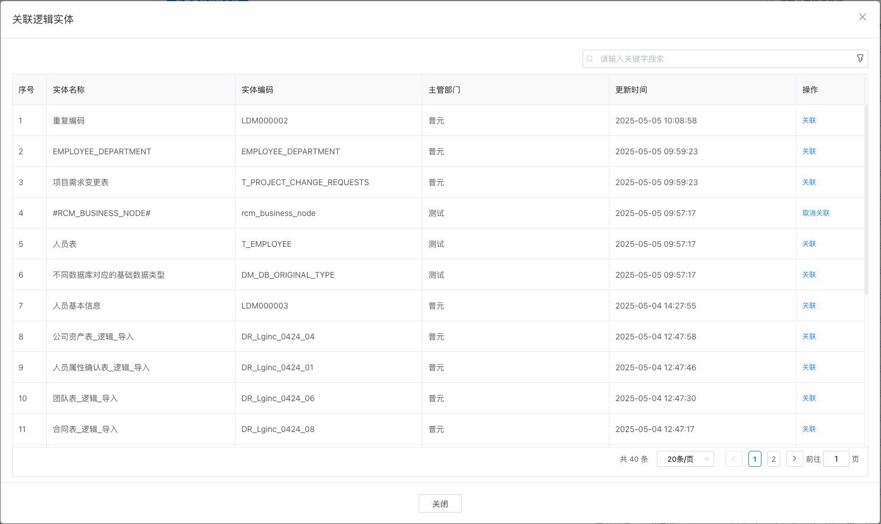Click 关联 for 项目需求变更表
The image size is (881, 524).
click(x=809, y=182)
